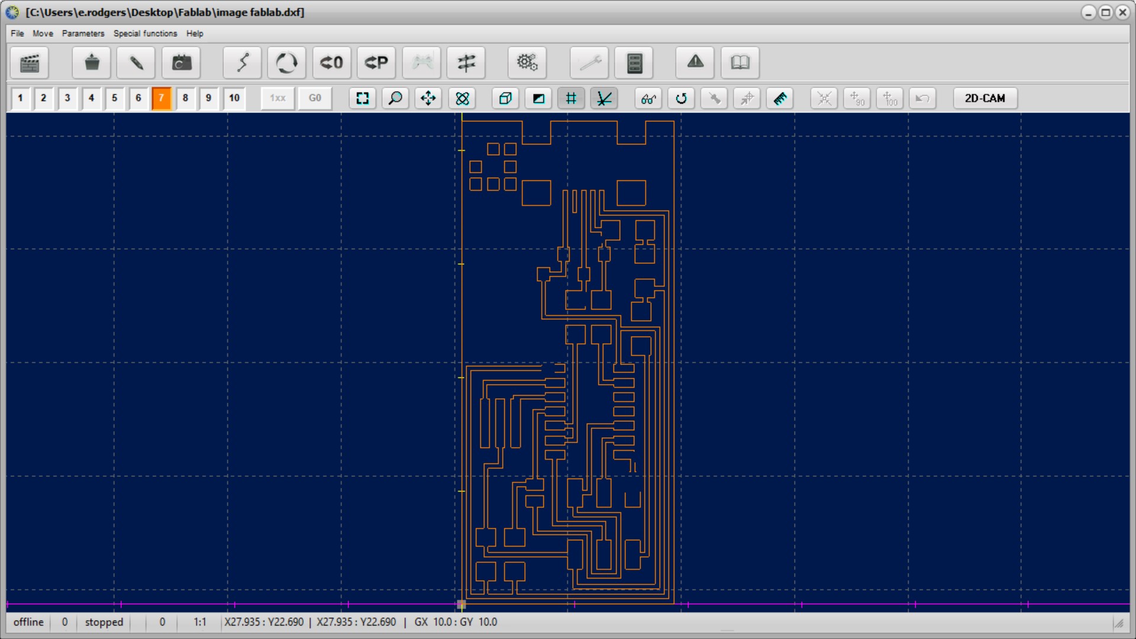Select tool number 8 button
The image size is (1136, 639).
click(x=185, y=98)
